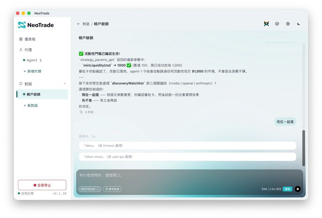Click the 對話 breadcrumb link
322x218 pixels.
(x=86, y=24)
